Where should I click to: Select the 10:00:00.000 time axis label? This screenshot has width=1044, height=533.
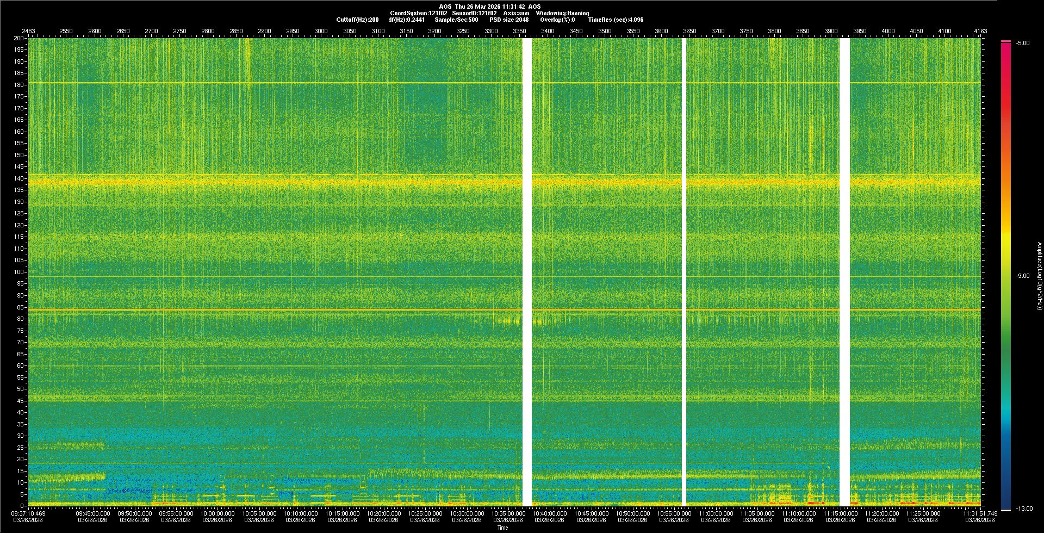click(x=217, y=513)
